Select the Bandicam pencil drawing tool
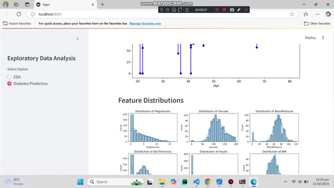334x188 pixels. [x=239, y=10]
